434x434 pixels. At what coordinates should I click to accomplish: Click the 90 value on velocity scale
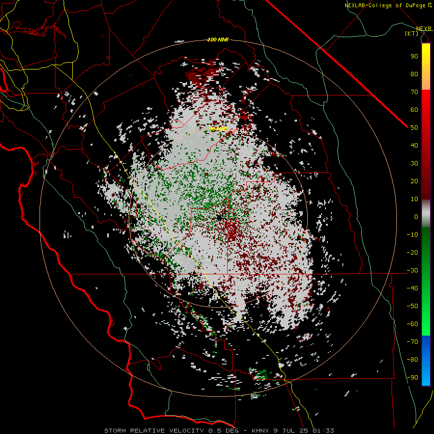click(414, 56)
